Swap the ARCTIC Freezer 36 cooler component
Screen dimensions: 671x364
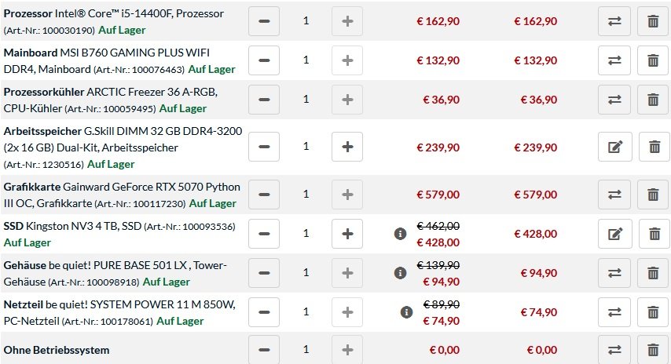(x=614, y=100)
